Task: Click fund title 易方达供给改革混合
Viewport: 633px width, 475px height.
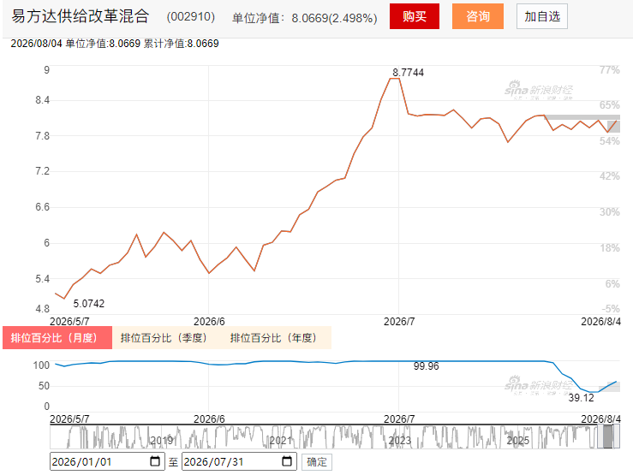Action: point(81,16)
